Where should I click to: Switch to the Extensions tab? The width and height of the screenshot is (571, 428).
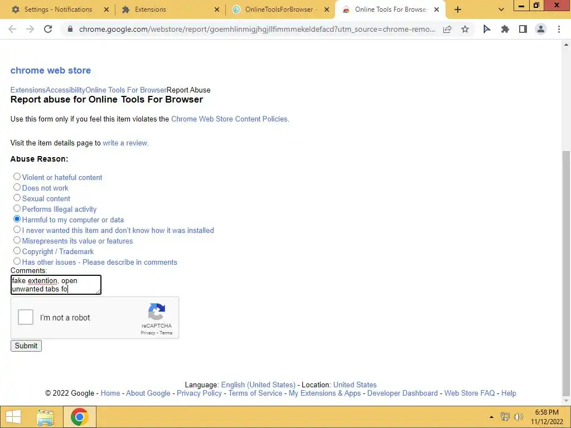point(151,9)
